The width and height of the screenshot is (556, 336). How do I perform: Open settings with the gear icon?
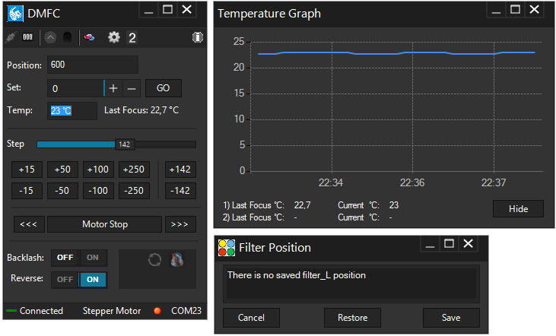coord(114,37)
